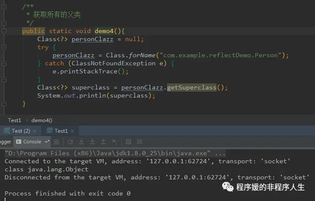Click the 'Disconnected from the target VM' line
The image size is (315, 201).
point(157,177)
